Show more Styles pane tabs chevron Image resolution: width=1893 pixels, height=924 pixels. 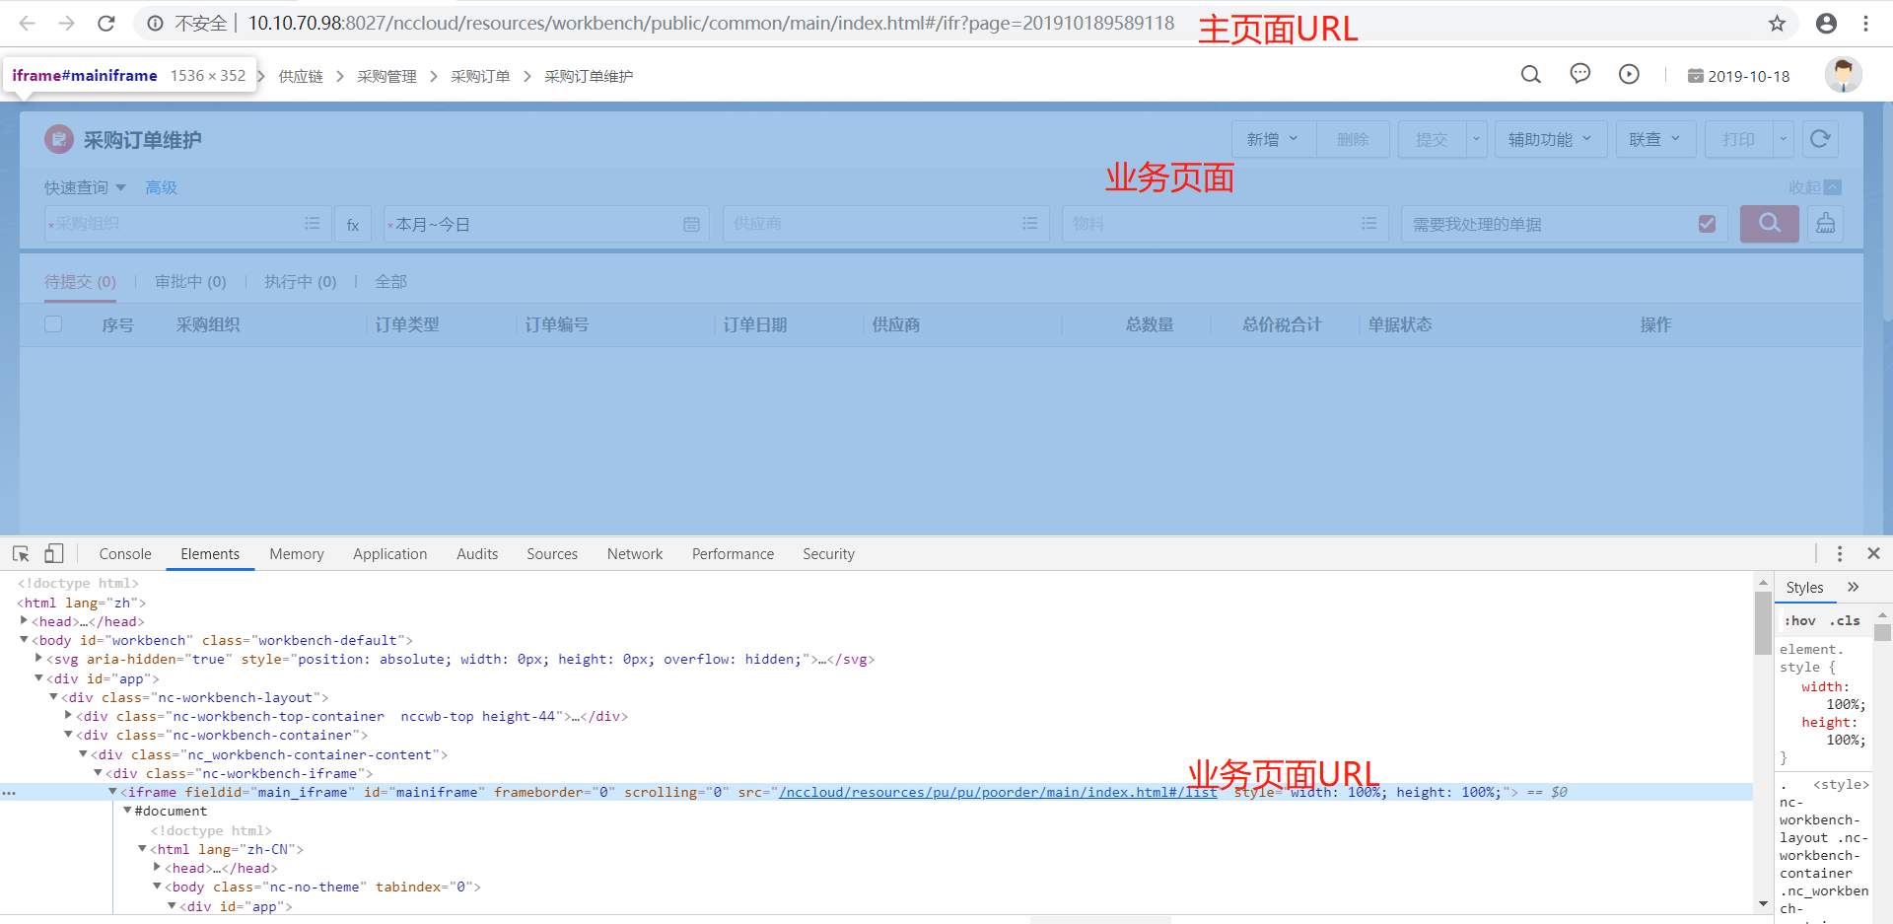[x=1854, y=587]
